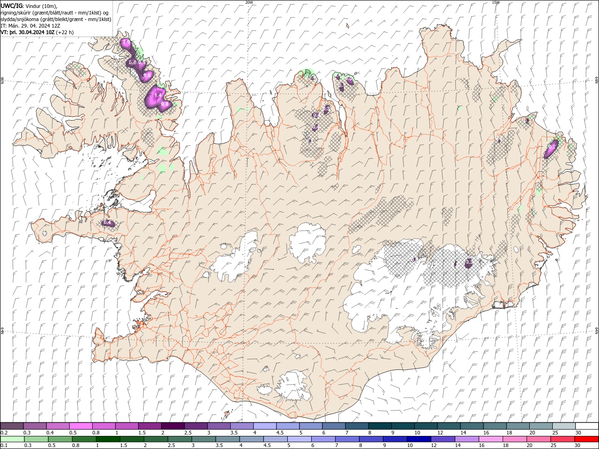599x449 pixels.
Task: Click the '64N' latitude label on right edge
Action: click(x=597, y=330)
